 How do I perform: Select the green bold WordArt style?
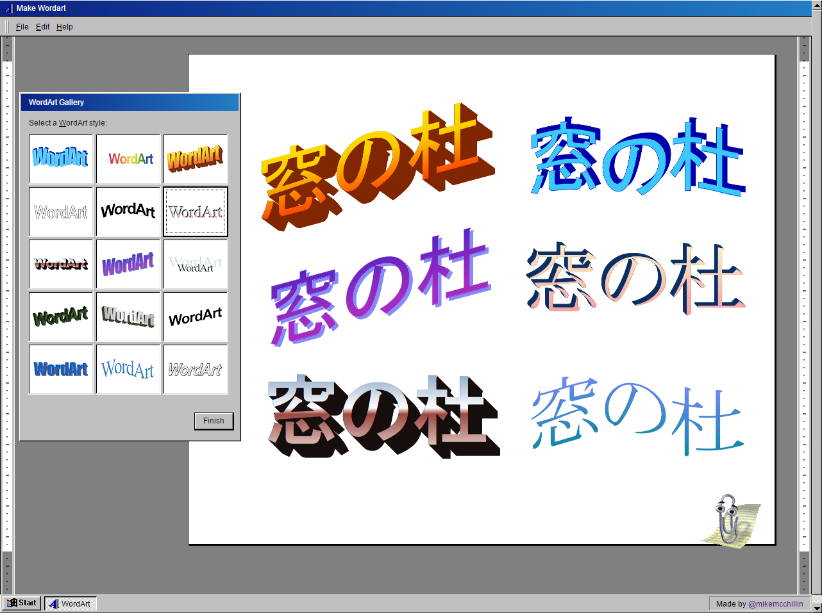61,316
